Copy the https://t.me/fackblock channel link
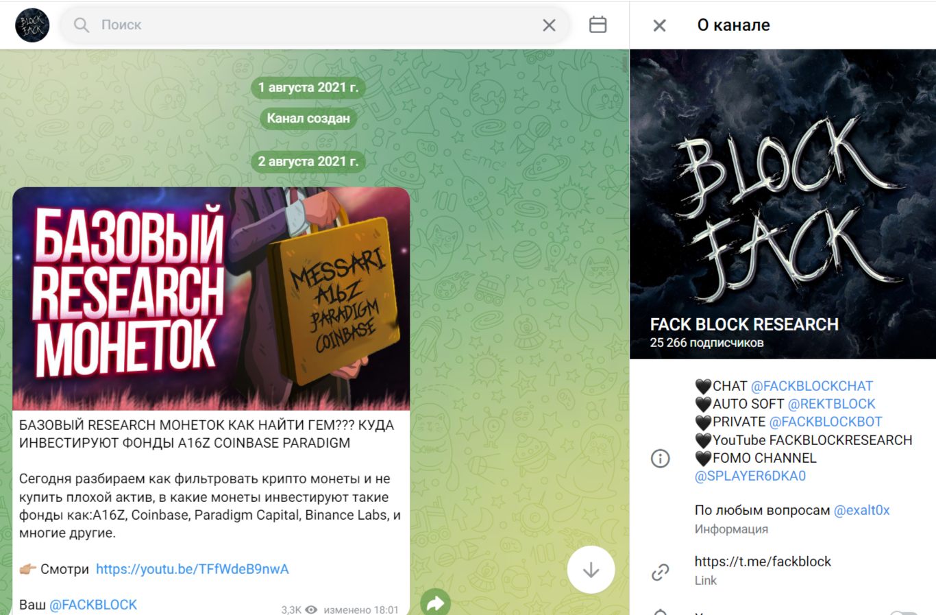Screen dimensions: 936x615 click(x=763, y=562)
